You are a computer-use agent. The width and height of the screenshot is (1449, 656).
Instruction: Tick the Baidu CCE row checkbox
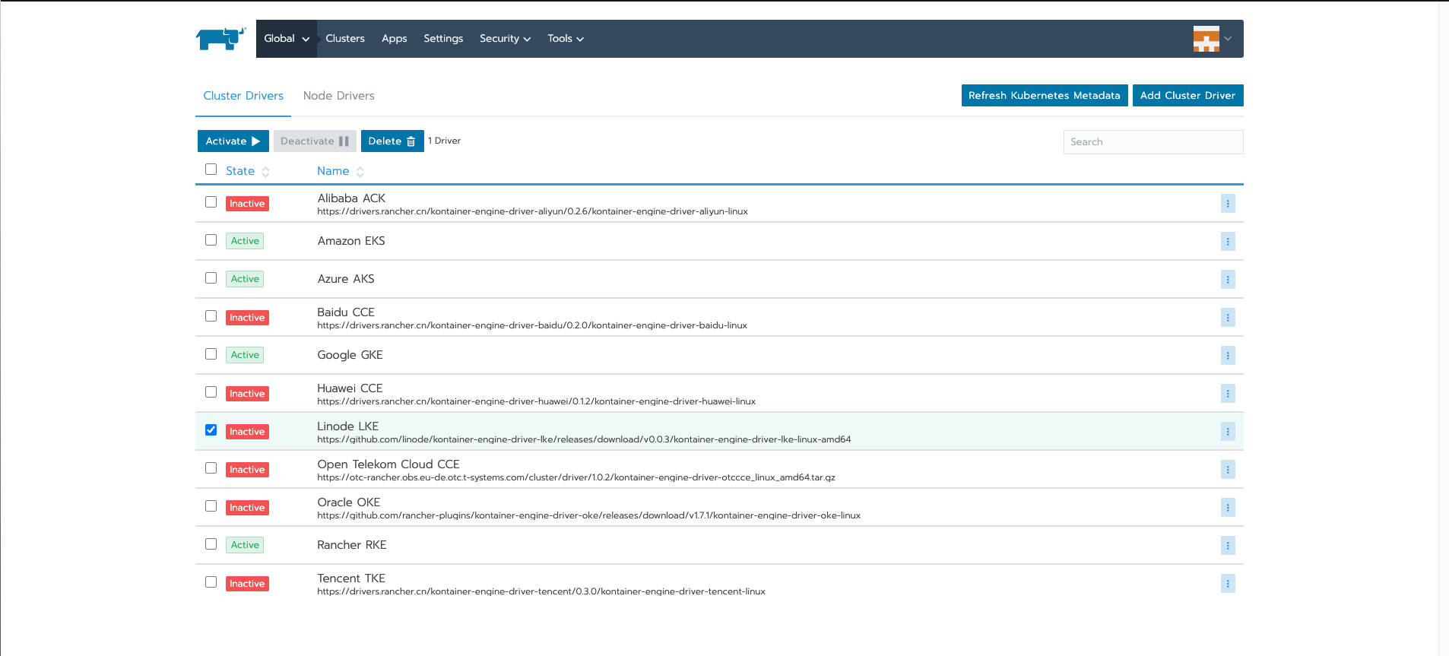point(211,316)
